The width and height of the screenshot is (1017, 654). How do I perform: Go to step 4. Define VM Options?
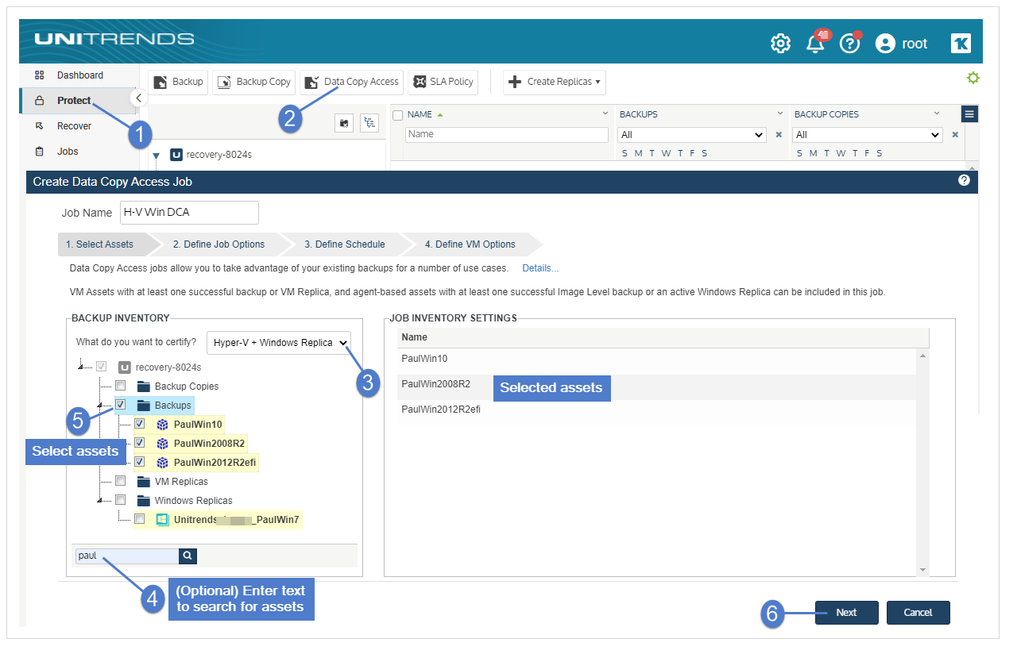coord(470,244)
